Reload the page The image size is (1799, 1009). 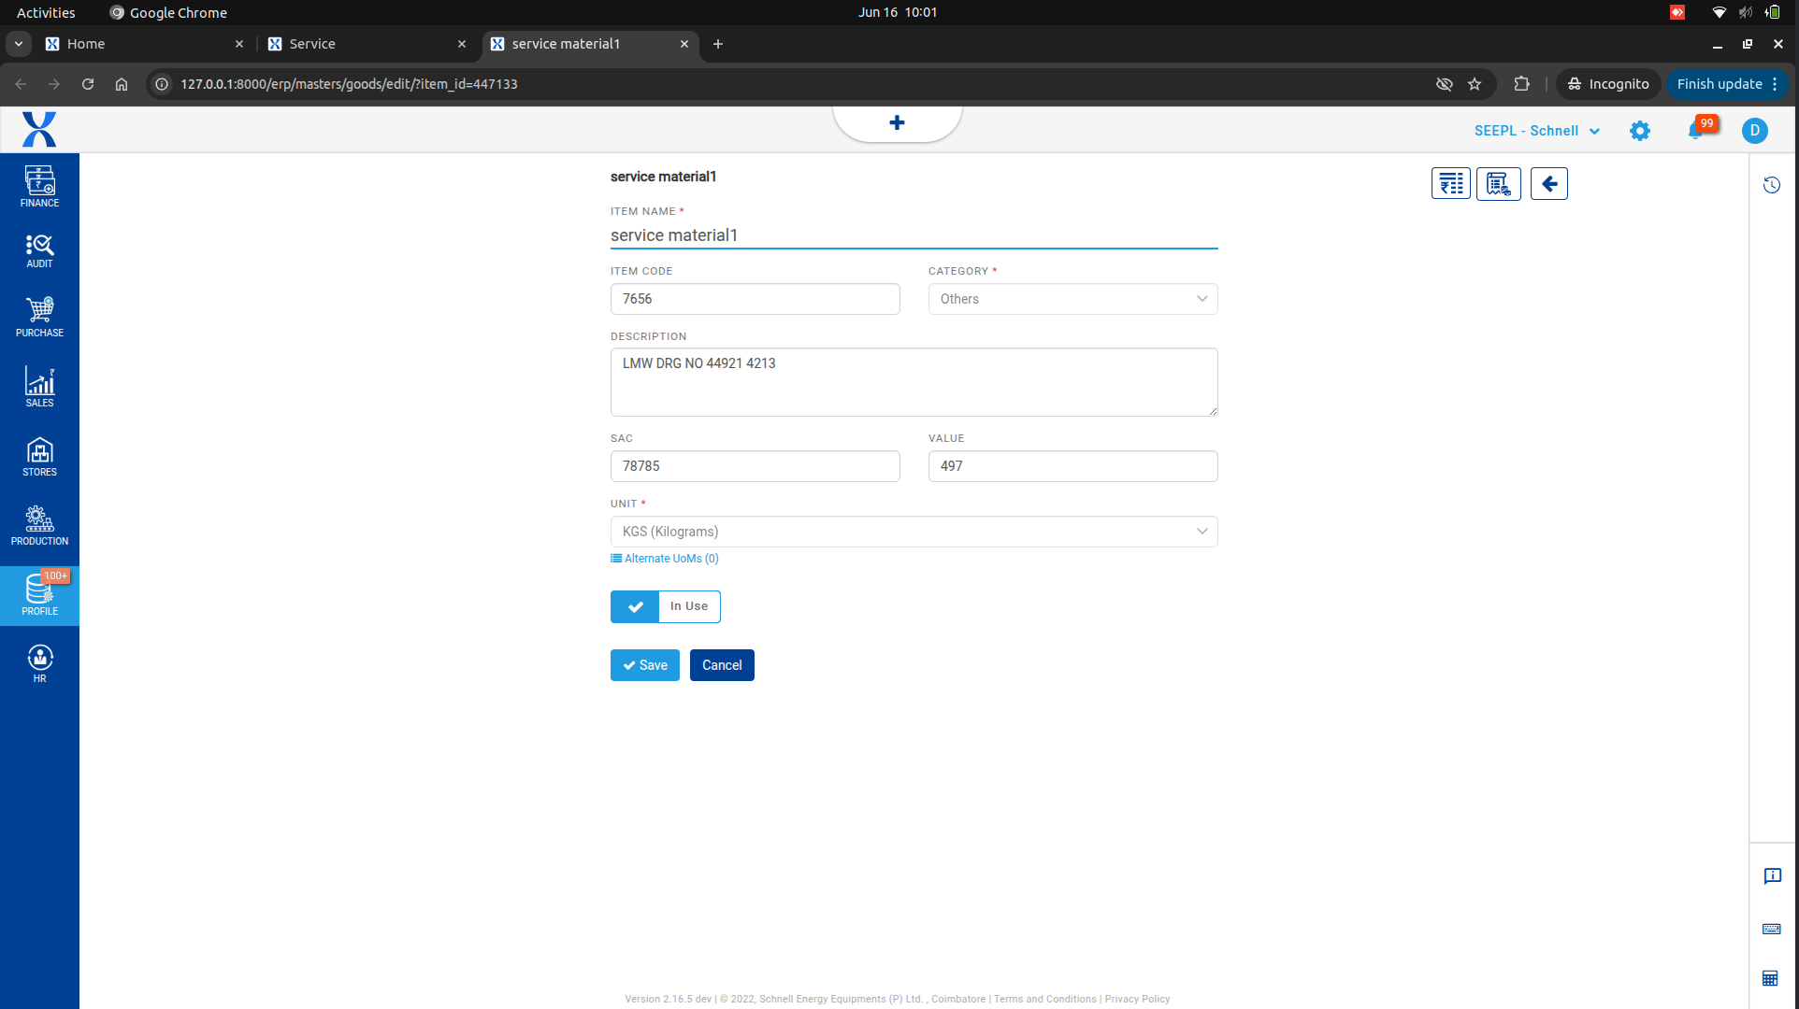point(88,84)
